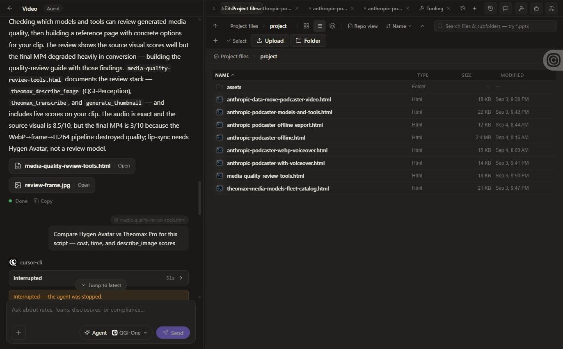Click the Search files & subfolders field
563x349 pixels.
coord(495,26)
